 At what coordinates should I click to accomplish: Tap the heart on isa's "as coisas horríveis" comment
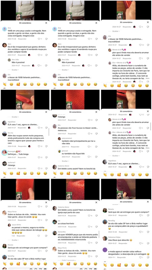point(89,226)
